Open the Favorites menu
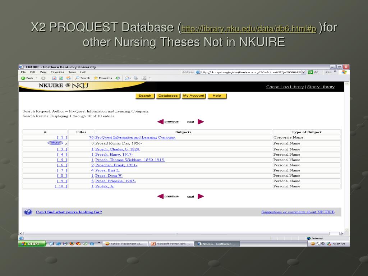Viewport: 368px width, 276px height. tap(57, 72)
